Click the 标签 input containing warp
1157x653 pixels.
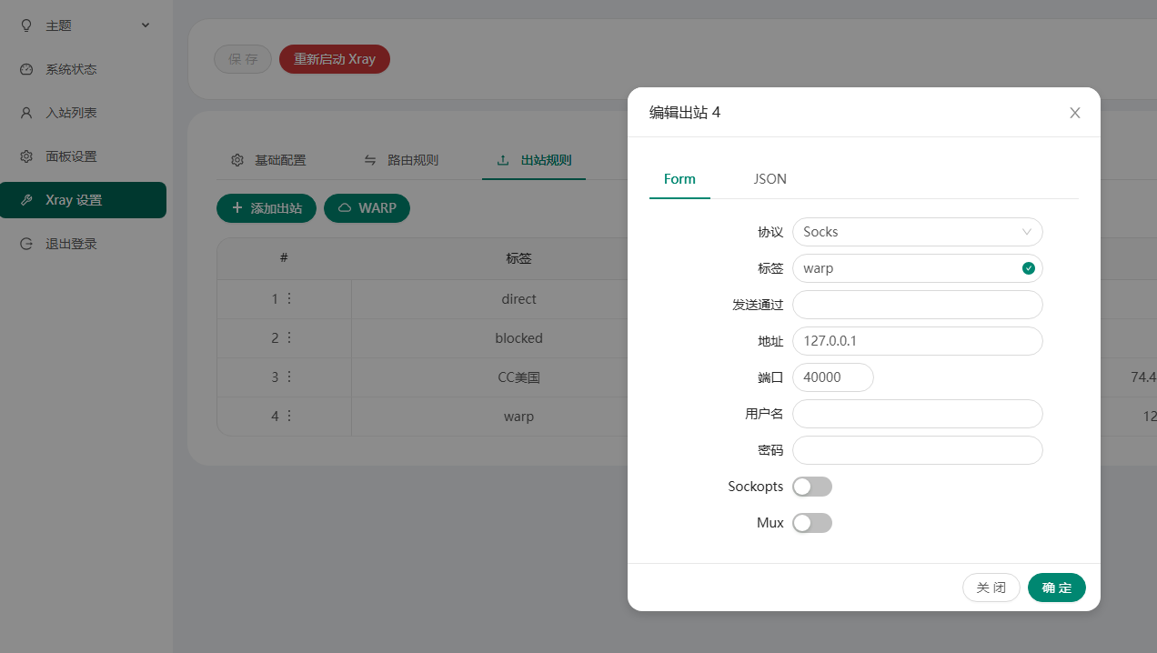[918, 268]
